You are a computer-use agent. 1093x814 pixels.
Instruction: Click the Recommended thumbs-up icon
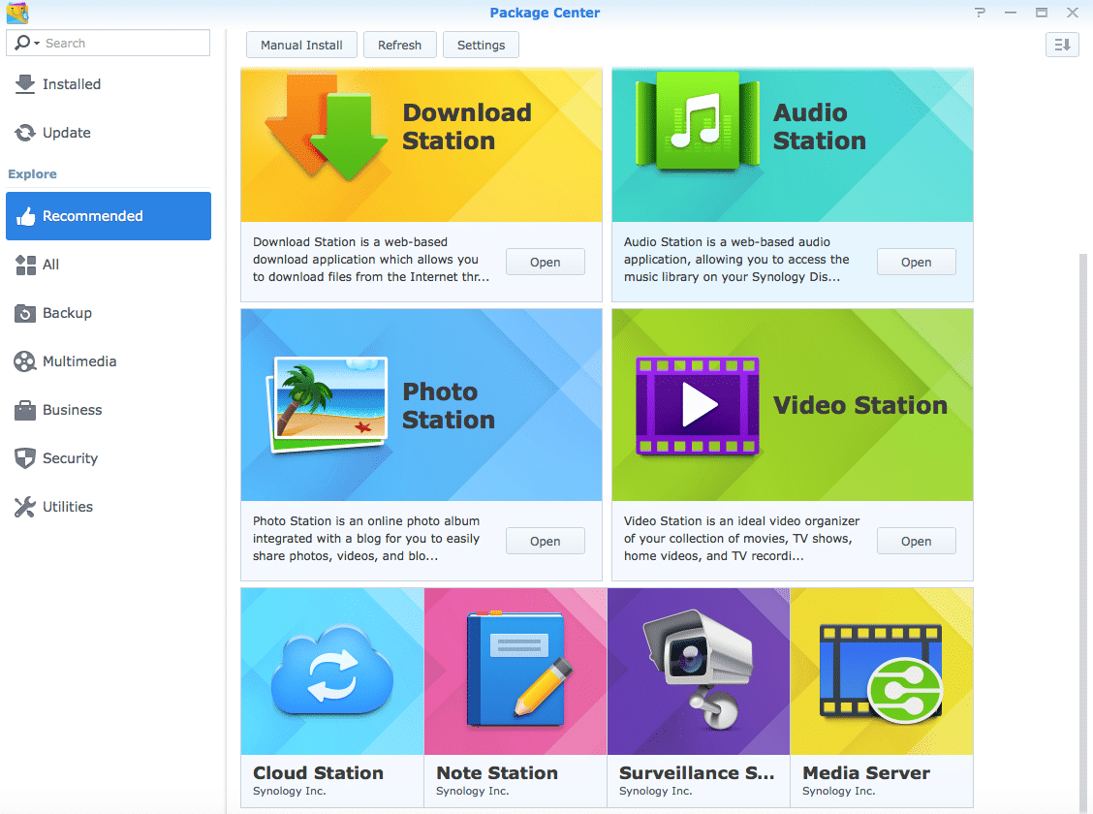(26, 216)
